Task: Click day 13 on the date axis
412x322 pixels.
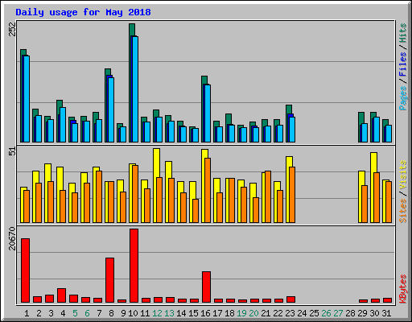Action: click(169, 313)
